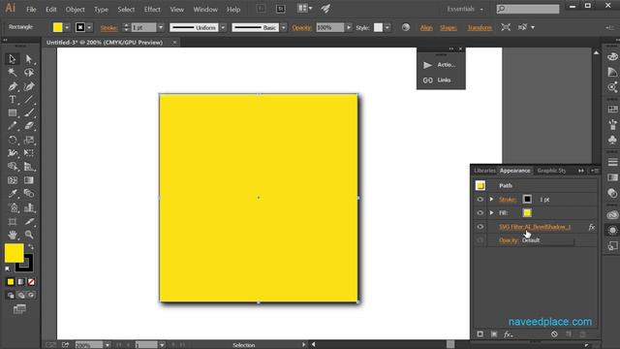Open the Actions panel button

click(441, 65)
